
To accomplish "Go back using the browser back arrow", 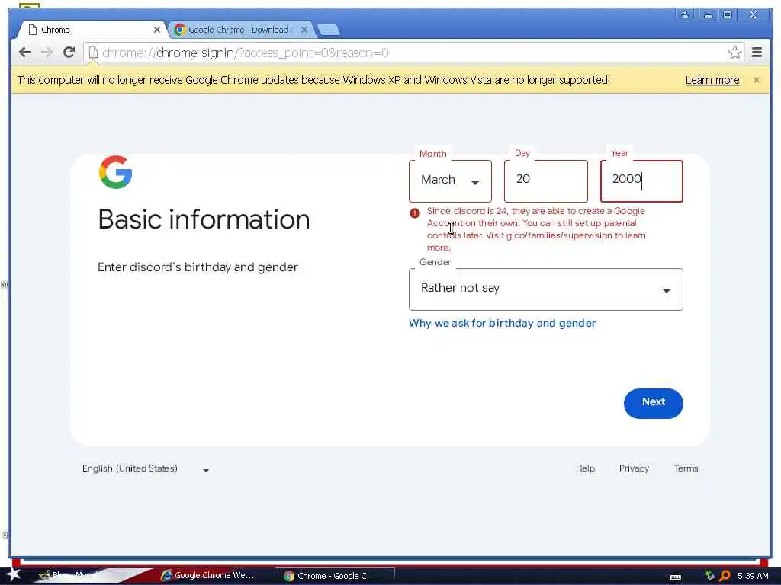I will click(24, 53).
